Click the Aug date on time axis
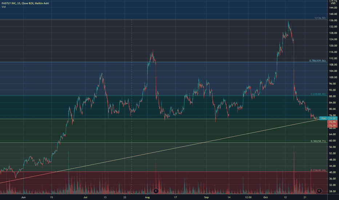This screenshot has height=200, width=339. pyautogui.click(x=147, y=197)
